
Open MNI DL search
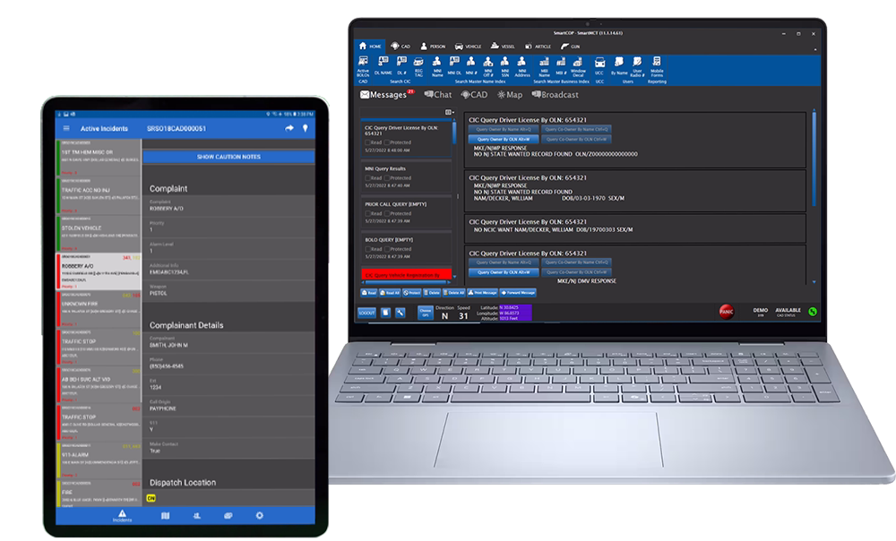454,66
